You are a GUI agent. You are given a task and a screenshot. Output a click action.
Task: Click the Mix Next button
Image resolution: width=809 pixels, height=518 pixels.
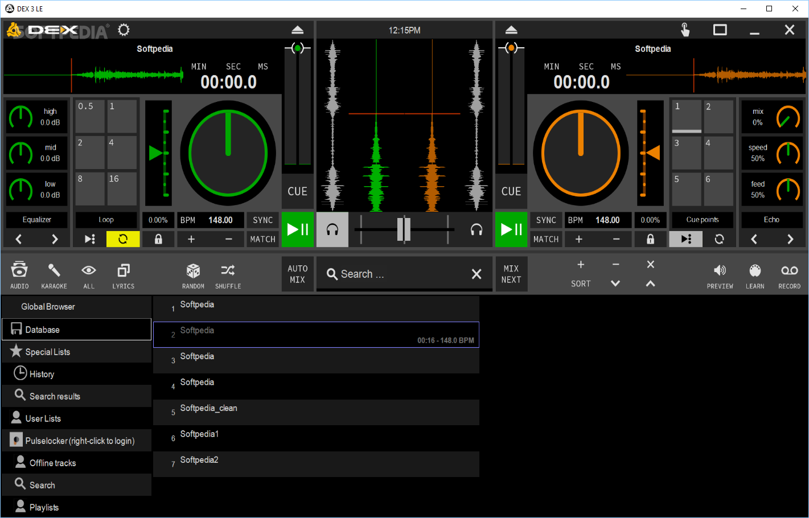click(x=511, y=274)
